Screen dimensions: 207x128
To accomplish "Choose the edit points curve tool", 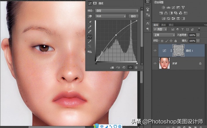I will (x=90, y=37).
